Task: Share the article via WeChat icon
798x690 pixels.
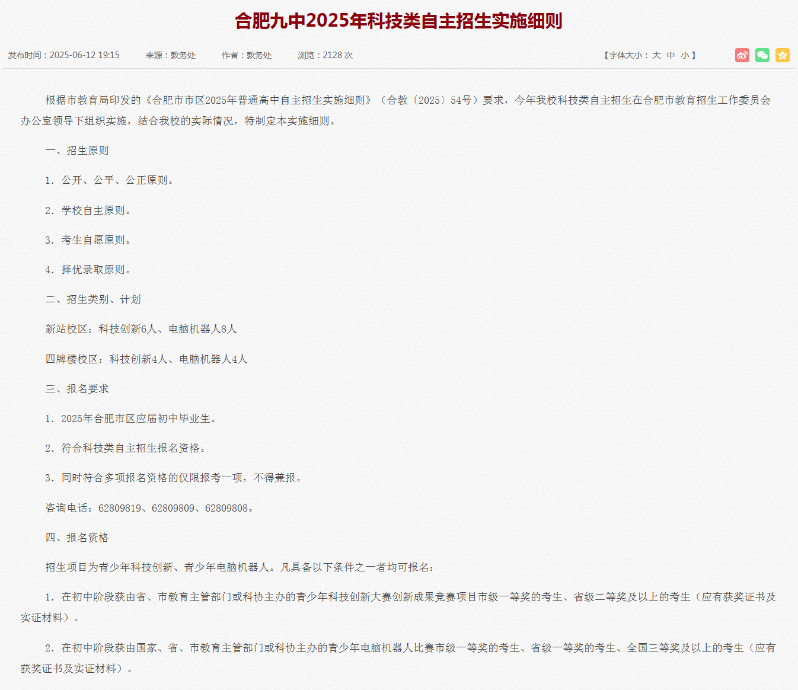Action: 762,55
